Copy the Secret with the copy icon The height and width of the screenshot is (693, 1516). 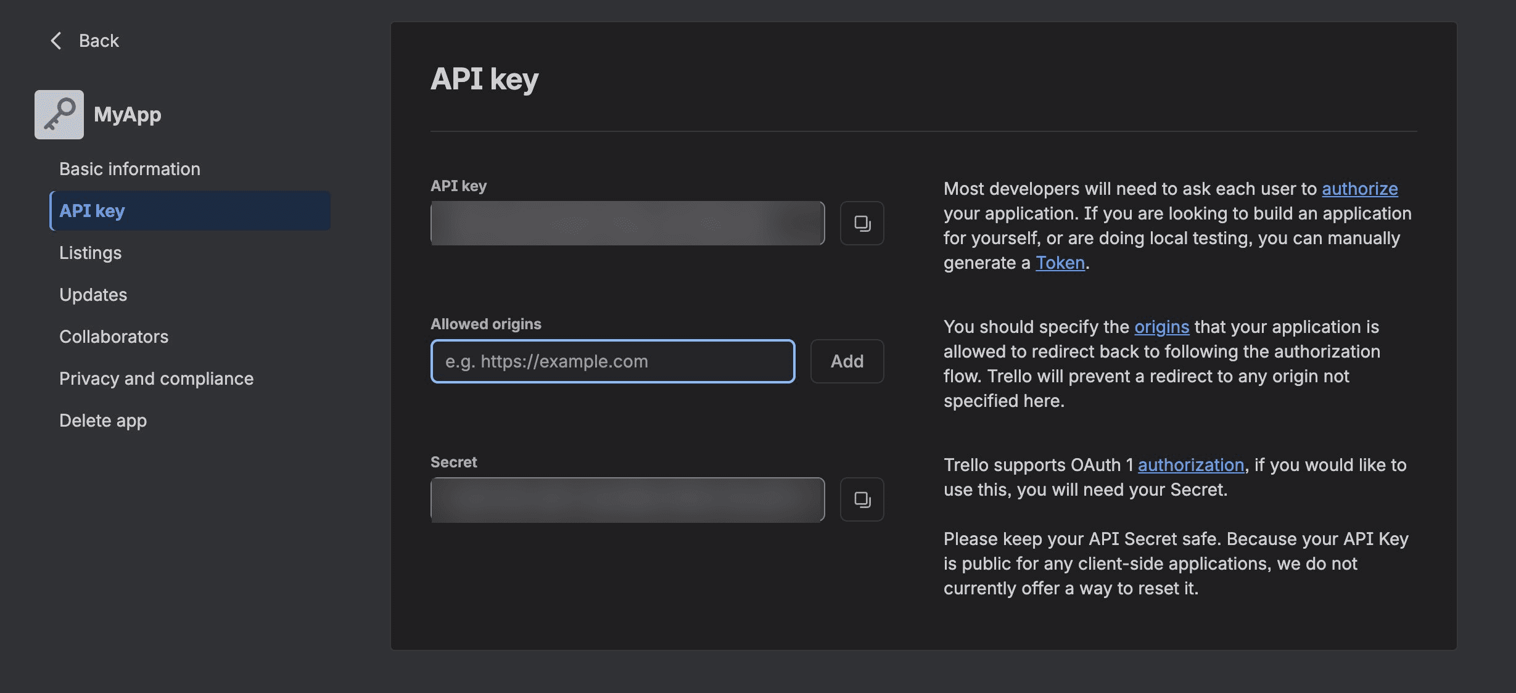pos(862,499)
